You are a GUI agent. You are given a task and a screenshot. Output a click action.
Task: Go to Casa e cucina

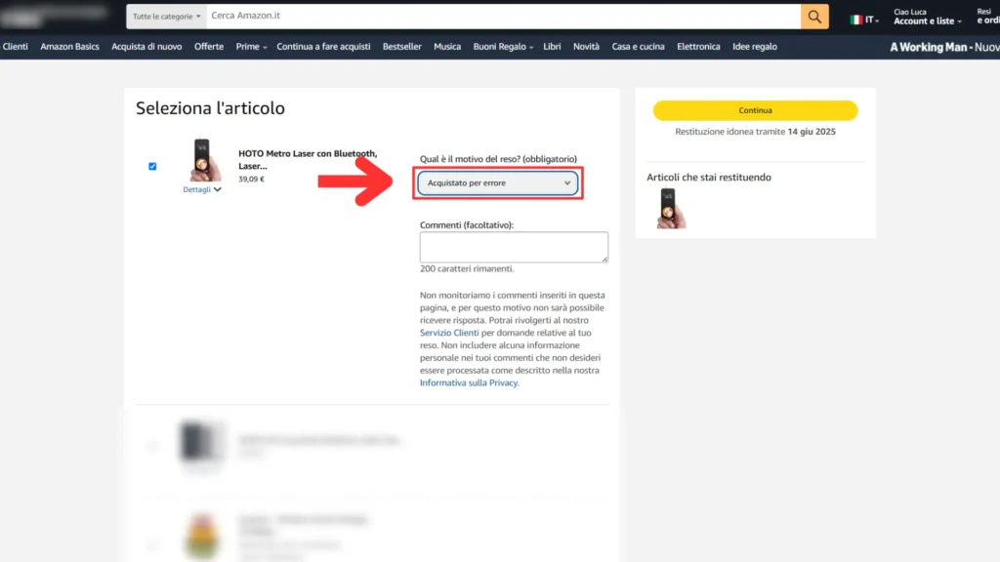click(x=638, y=47)
